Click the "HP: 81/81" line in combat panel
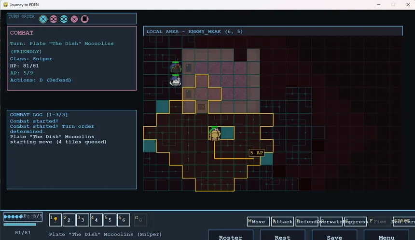This screenshot has width=415, height=240. click(x=24, y=66)
